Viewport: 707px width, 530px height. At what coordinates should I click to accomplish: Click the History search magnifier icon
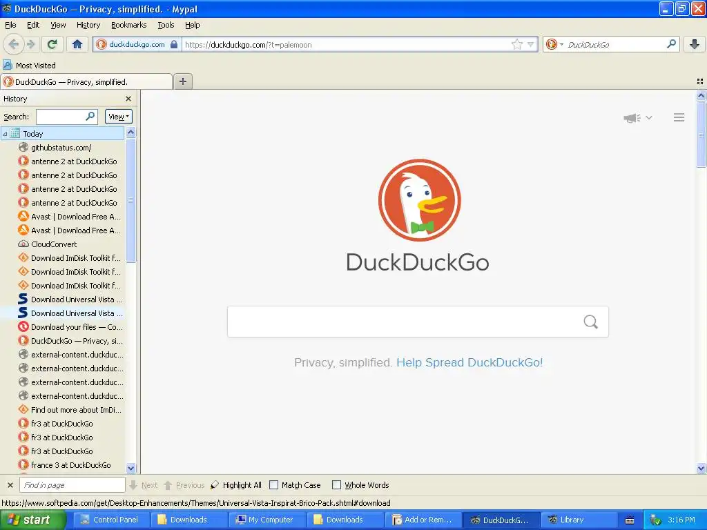[x=90, y=116]
